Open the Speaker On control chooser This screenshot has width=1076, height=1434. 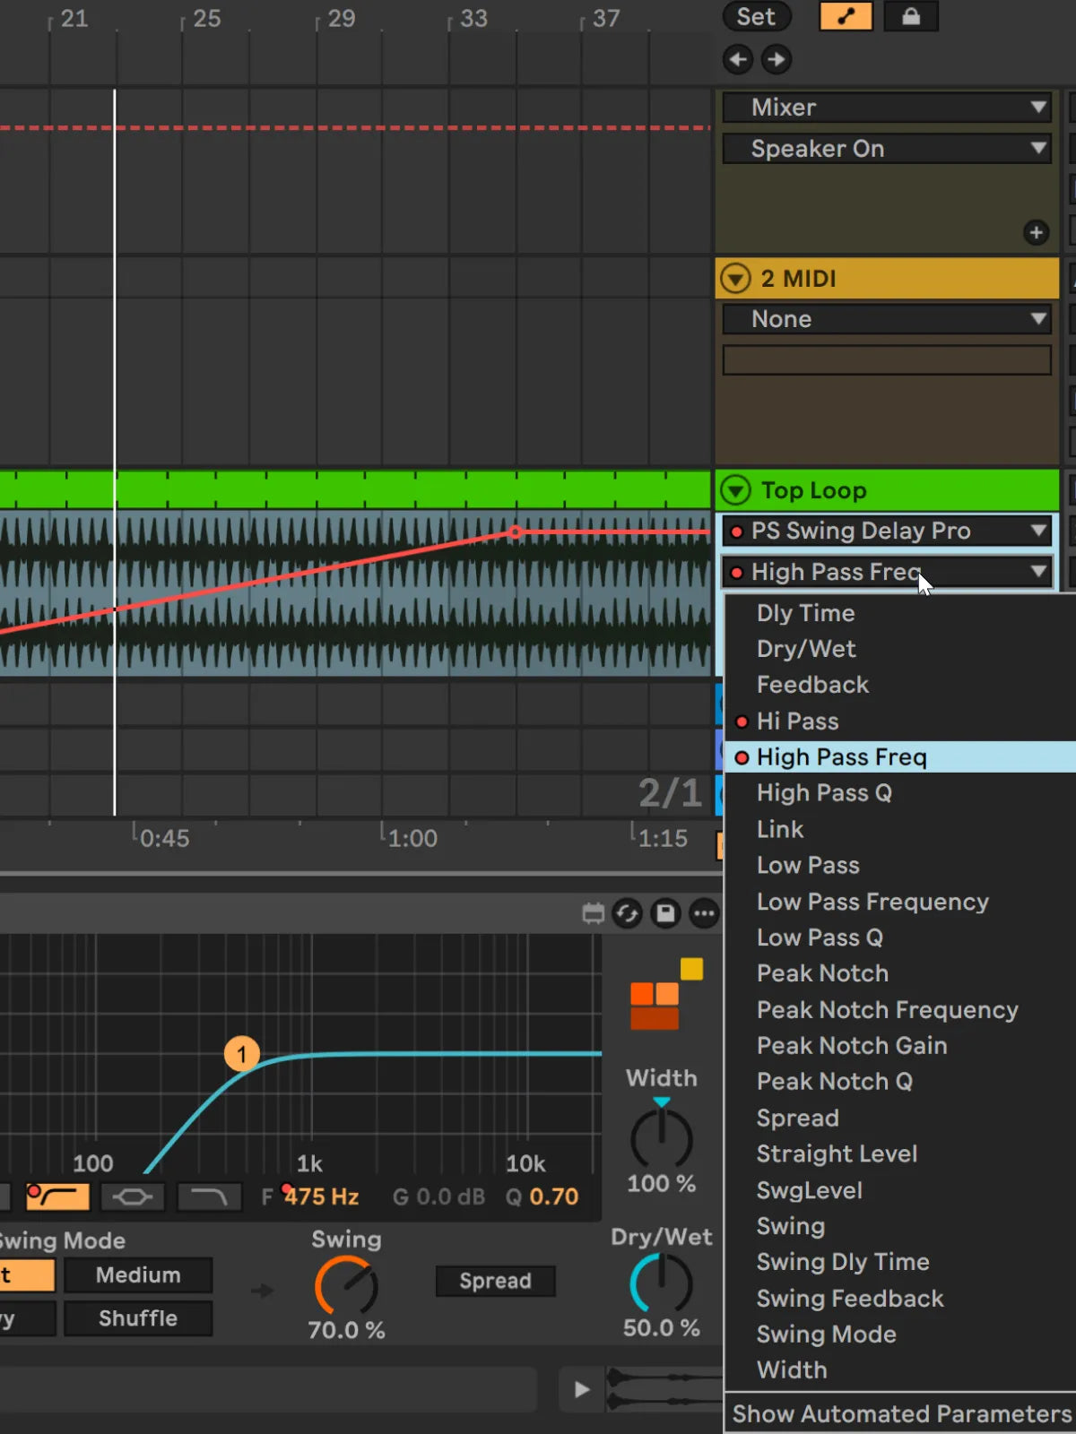pyautogui.click(x=886, y=149)
